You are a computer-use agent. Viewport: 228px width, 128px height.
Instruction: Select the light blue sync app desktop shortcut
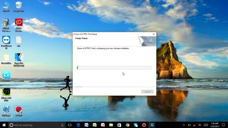click(6, 76)
